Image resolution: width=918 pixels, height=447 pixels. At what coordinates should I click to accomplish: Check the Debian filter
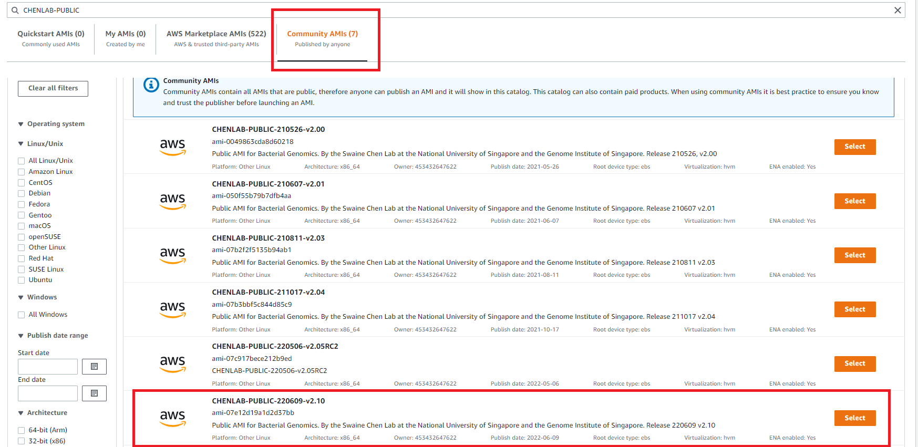pyautogui.click(x=22, y=193)
